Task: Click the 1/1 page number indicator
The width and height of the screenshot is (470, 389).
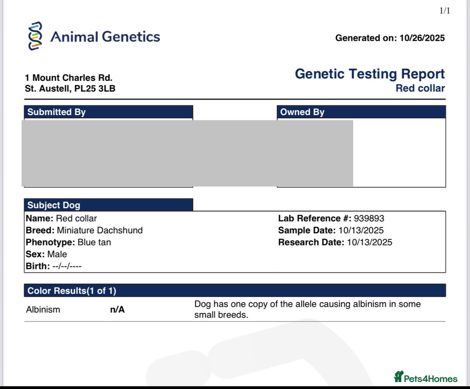Action: point(445,11)
